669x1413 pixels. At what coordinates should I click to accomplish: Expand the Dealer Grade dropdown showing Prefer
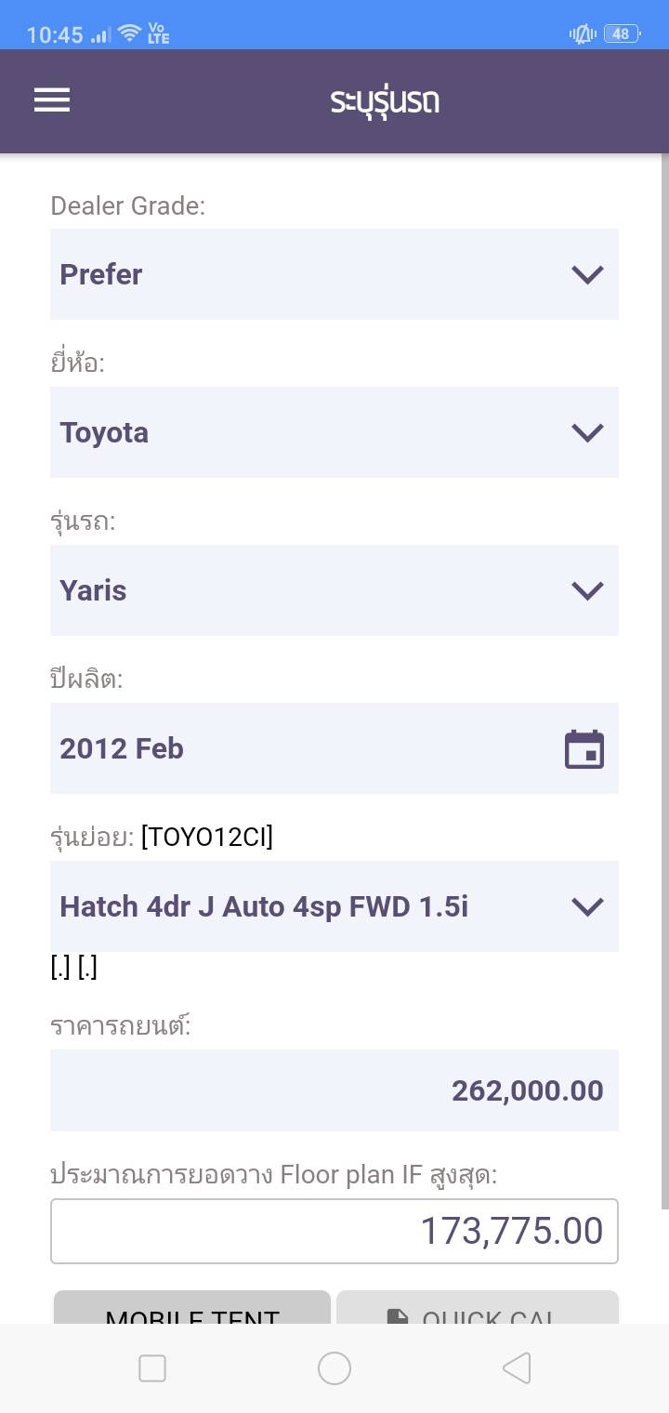tap(334, 274)
